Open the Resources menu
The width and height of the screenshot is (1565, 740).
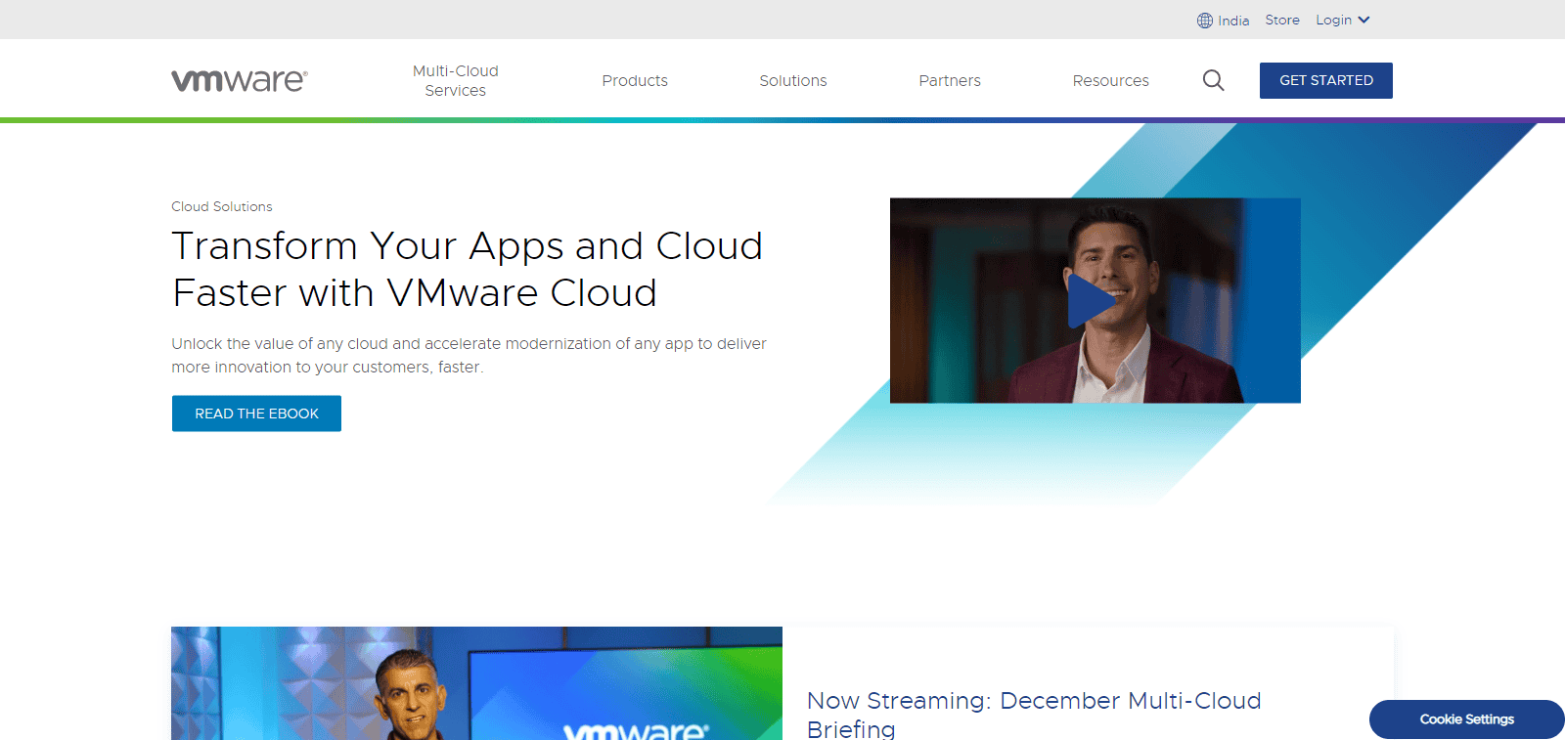[x=1110, y=80]
